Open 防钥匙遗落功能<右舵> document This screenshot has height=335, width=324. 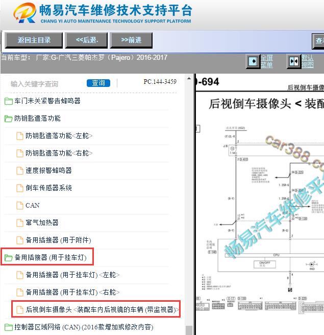[59, 153]
